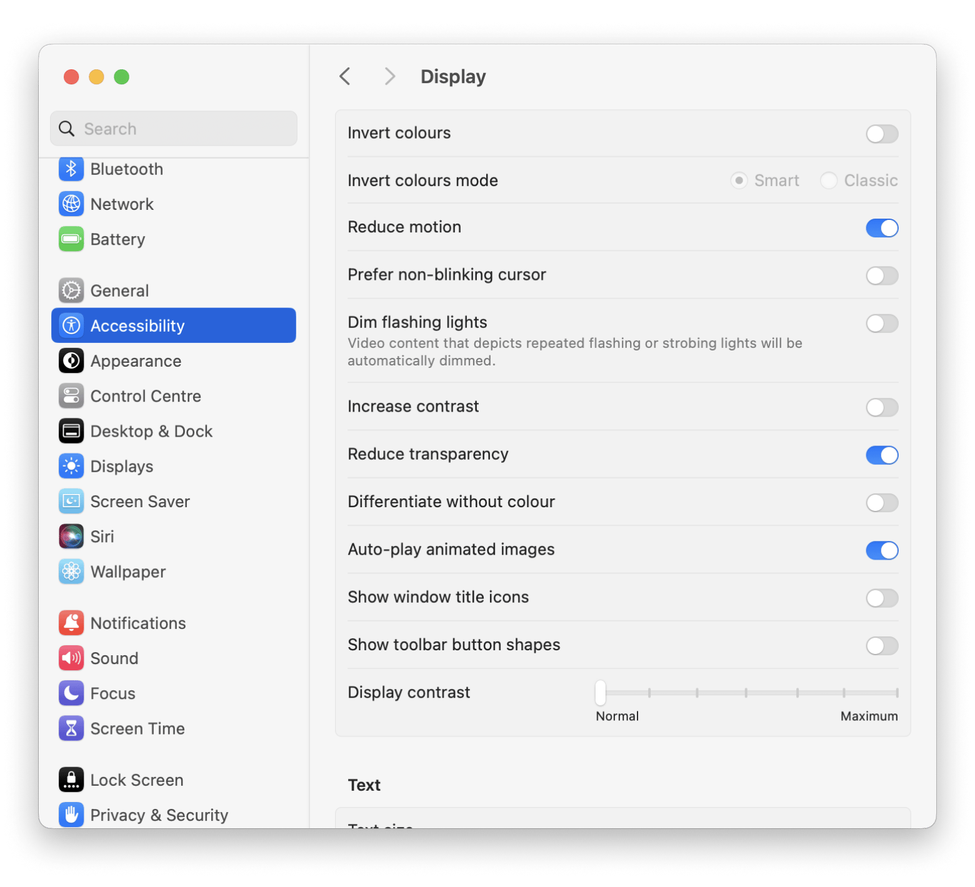Click the Network globe icon
Image resolution: width=975 pixels, height=887 pixels.
click(x=71, y=204)
